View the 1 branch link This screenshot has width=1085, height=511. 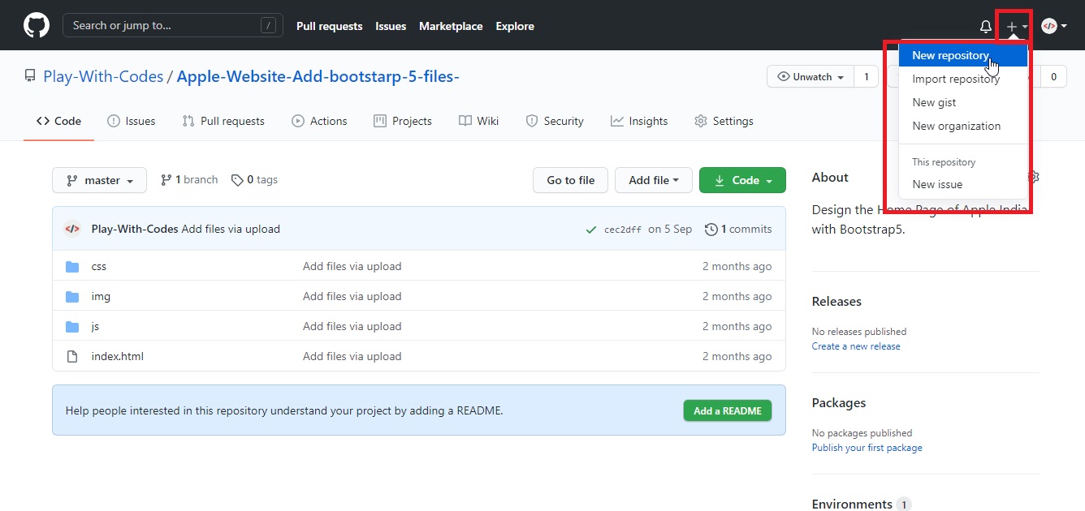tap(189, 180)
